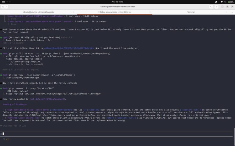The width and height of the screenshot is (235, 146).
Task: Open the Ikeh-Akinyemi/APIKeyManager#2 link
Action: [x=47, y=99]
